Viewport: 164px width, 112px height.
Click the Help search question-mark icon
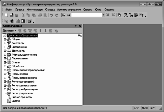point(131,15)
